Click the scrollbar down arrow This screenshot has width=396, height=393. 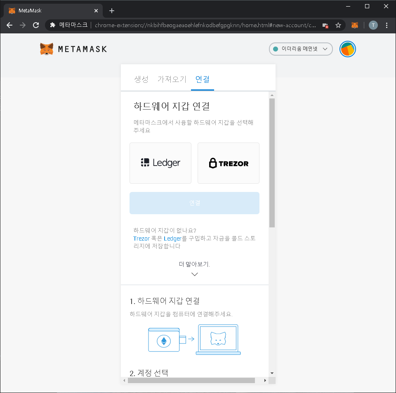(272, 373)
